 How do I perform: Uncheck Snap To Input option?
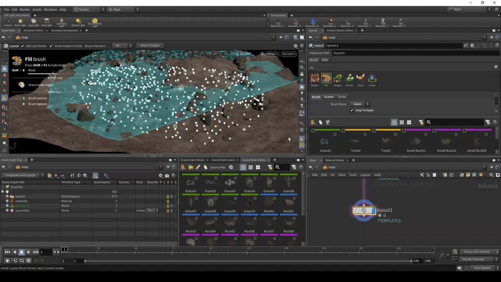tap(352, 110)
